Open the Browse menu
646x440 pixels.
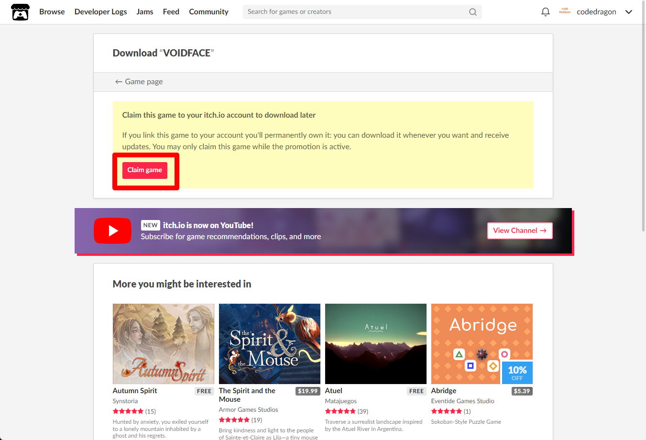[x=52, y=12]
